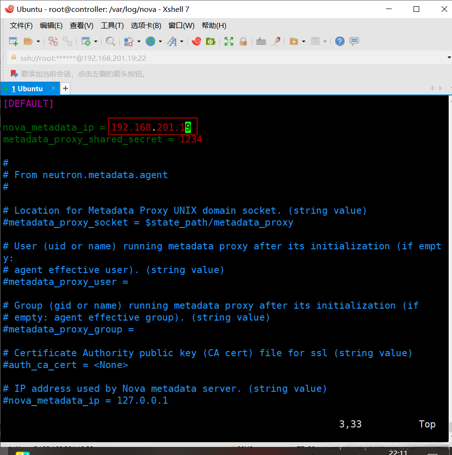Click the open session folder icon
Screen dimensions: 452x455
coord(28,41)
